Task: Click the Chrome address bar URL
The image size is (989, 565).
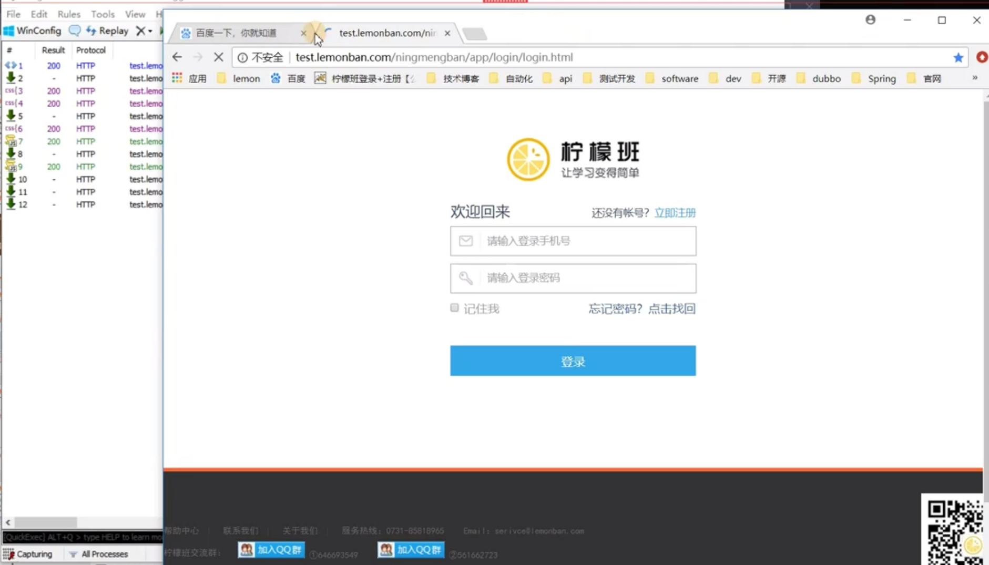Action: point(434,57)
